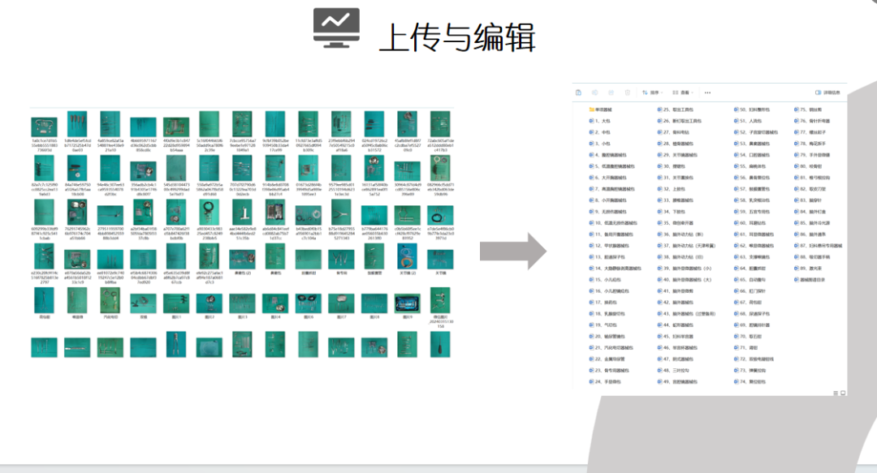Select the file name 19、气切包
The height and width of the screenshot is (473, 877).
coord(607,325)
